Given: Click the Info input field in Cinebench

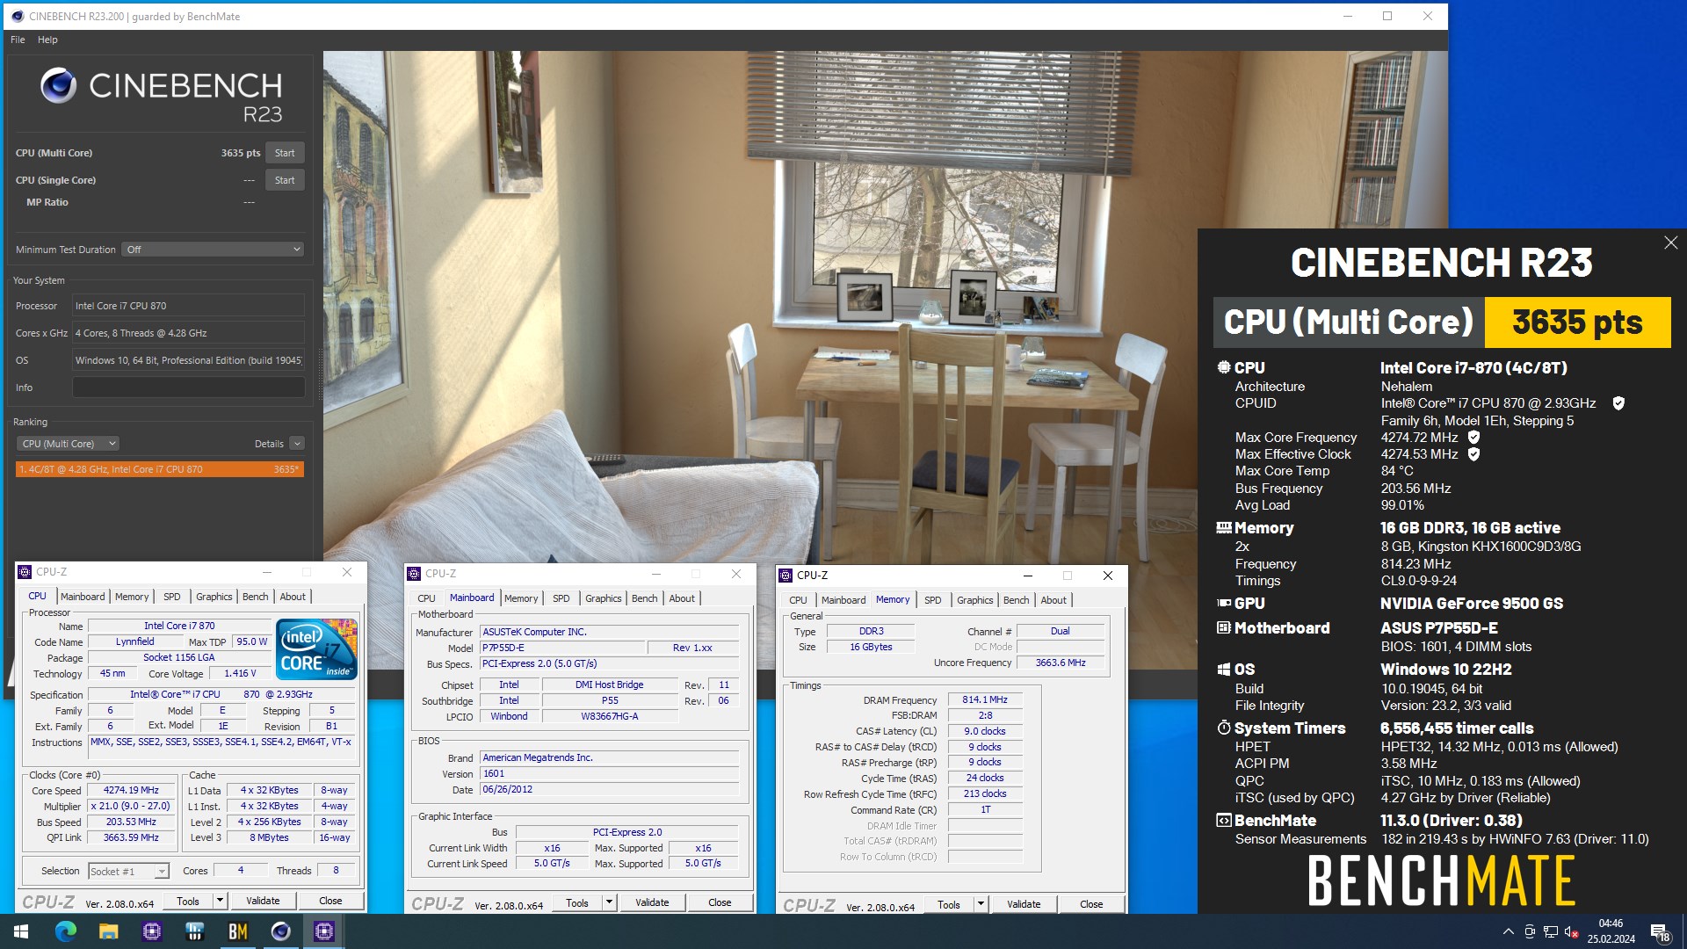Looking at the screenshot, I should (188, 388).
